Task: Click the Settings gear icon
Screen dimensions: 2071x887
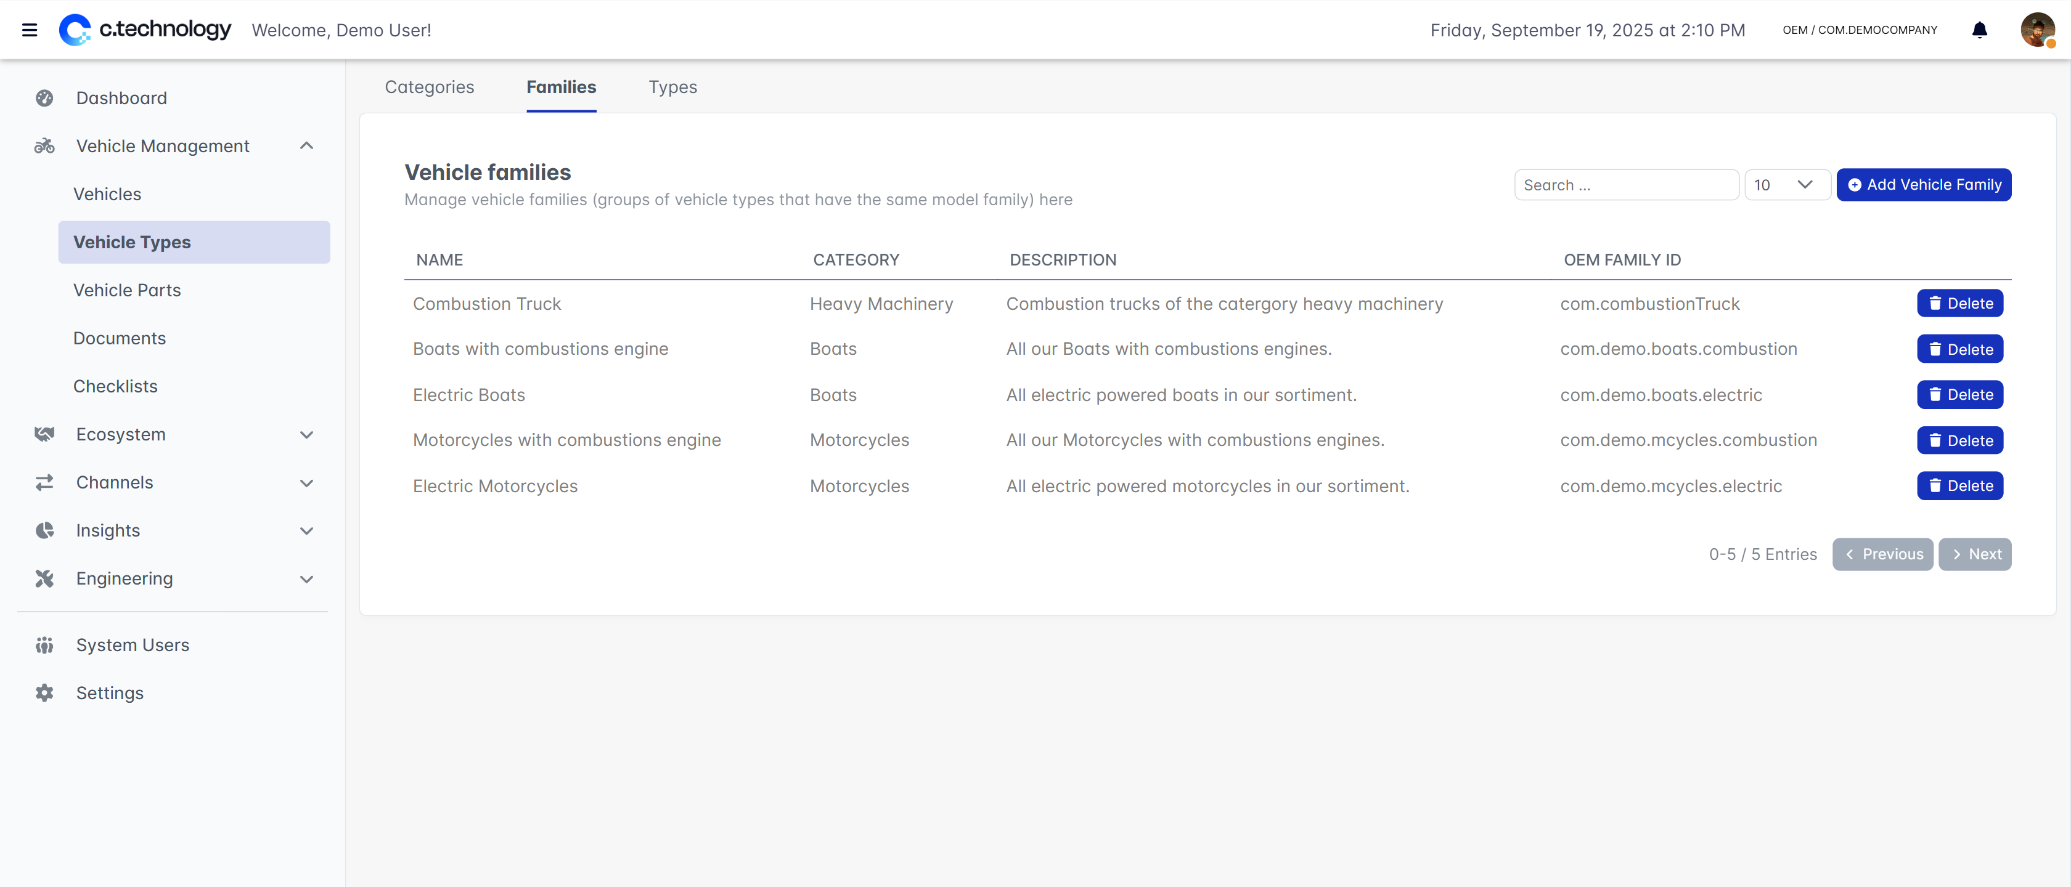Action: pyautogui.click(x=44, y=692)
